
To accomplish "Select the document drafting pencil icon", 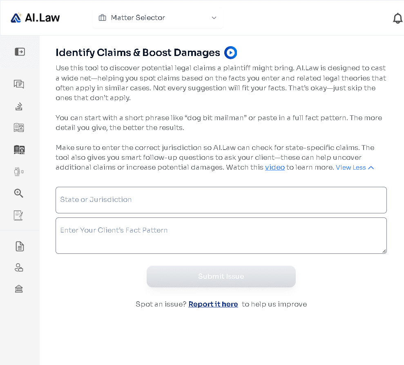I will 18,215.
